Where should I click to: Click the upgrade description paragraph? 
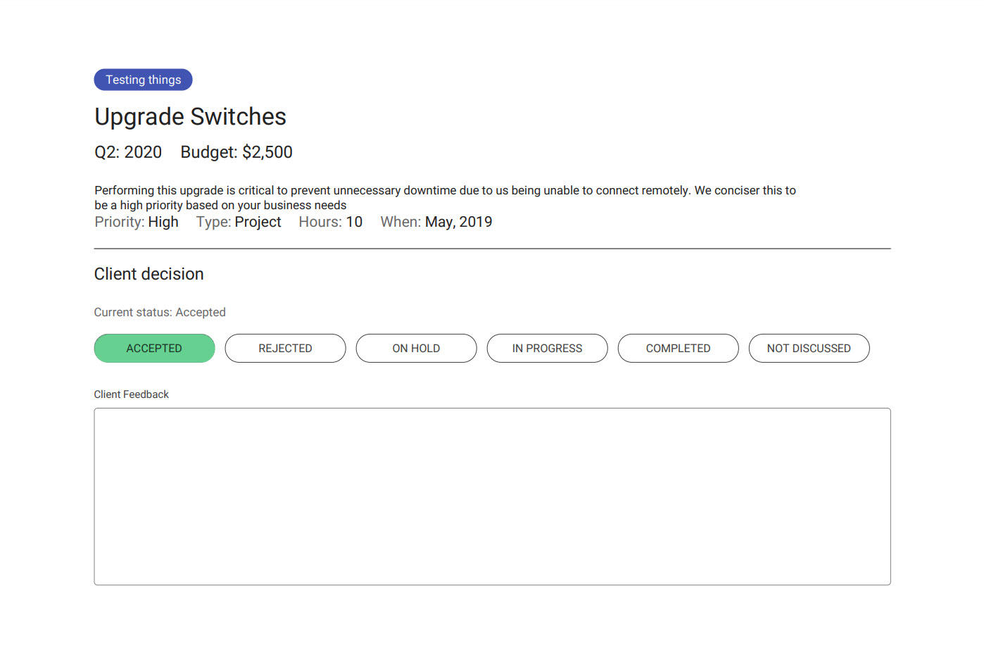pyautogui.click(x=445, y=198)
